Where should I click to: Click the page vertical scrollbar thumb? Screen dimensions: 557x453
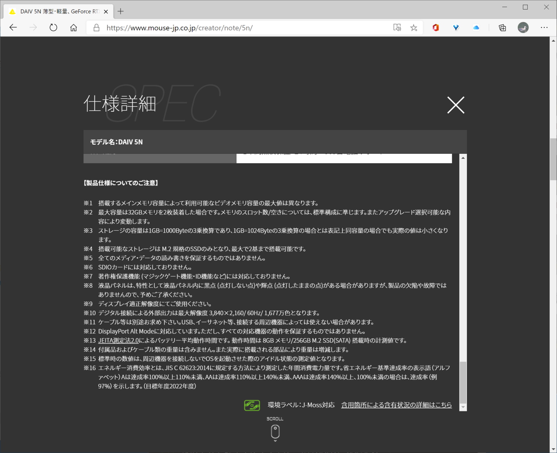[553, 159]
